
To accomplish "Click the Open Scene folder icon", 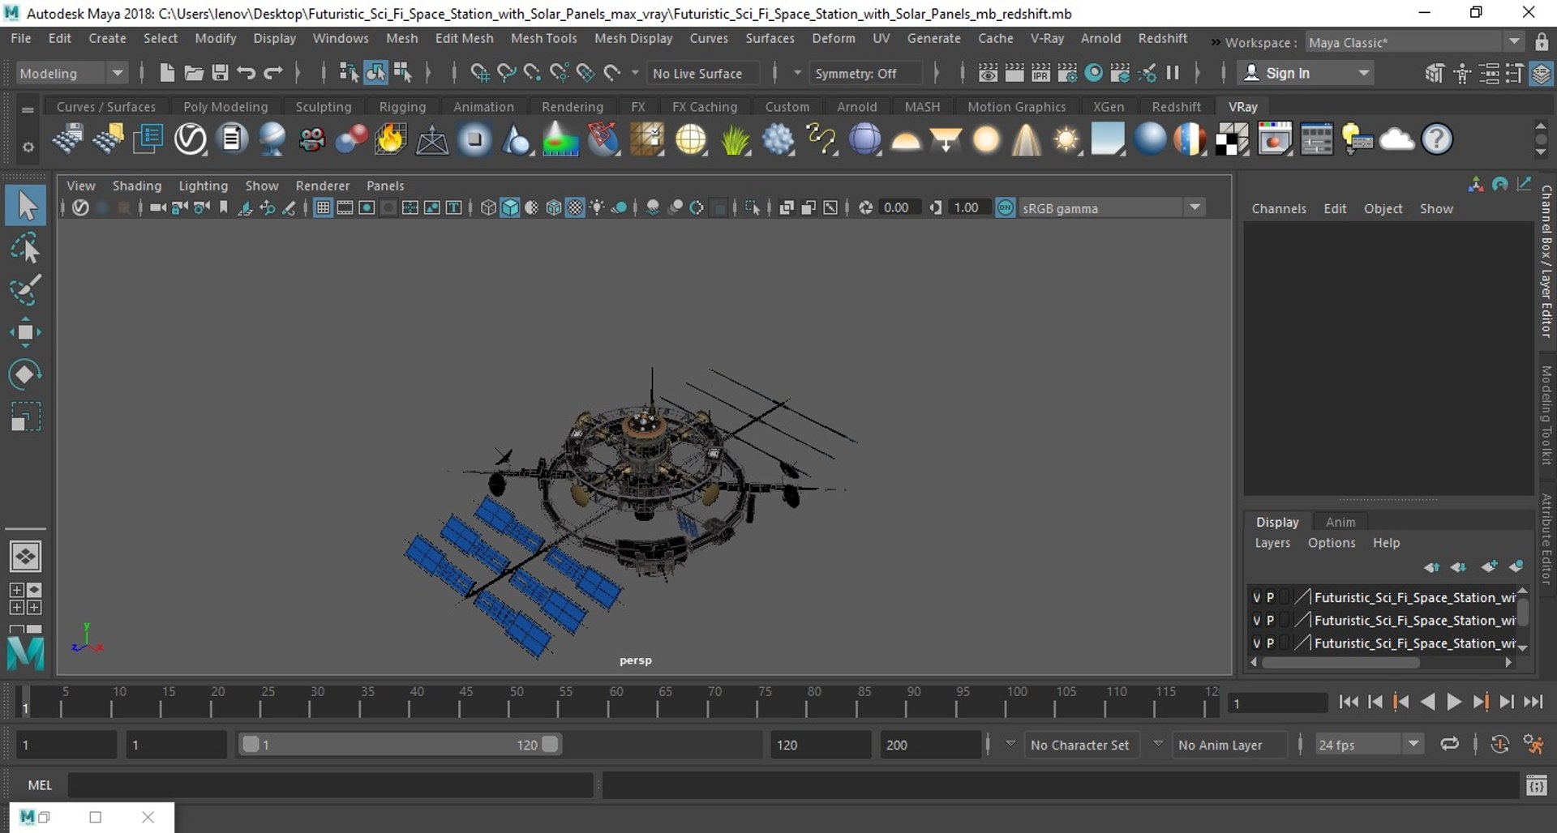I will click(x=193, y=73).
